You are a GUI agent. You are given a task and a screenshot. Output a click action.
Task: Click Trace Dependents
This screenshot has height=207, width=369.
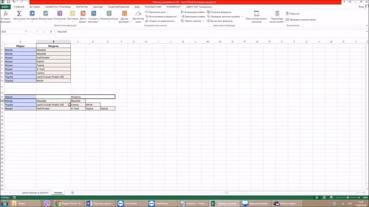193,17
